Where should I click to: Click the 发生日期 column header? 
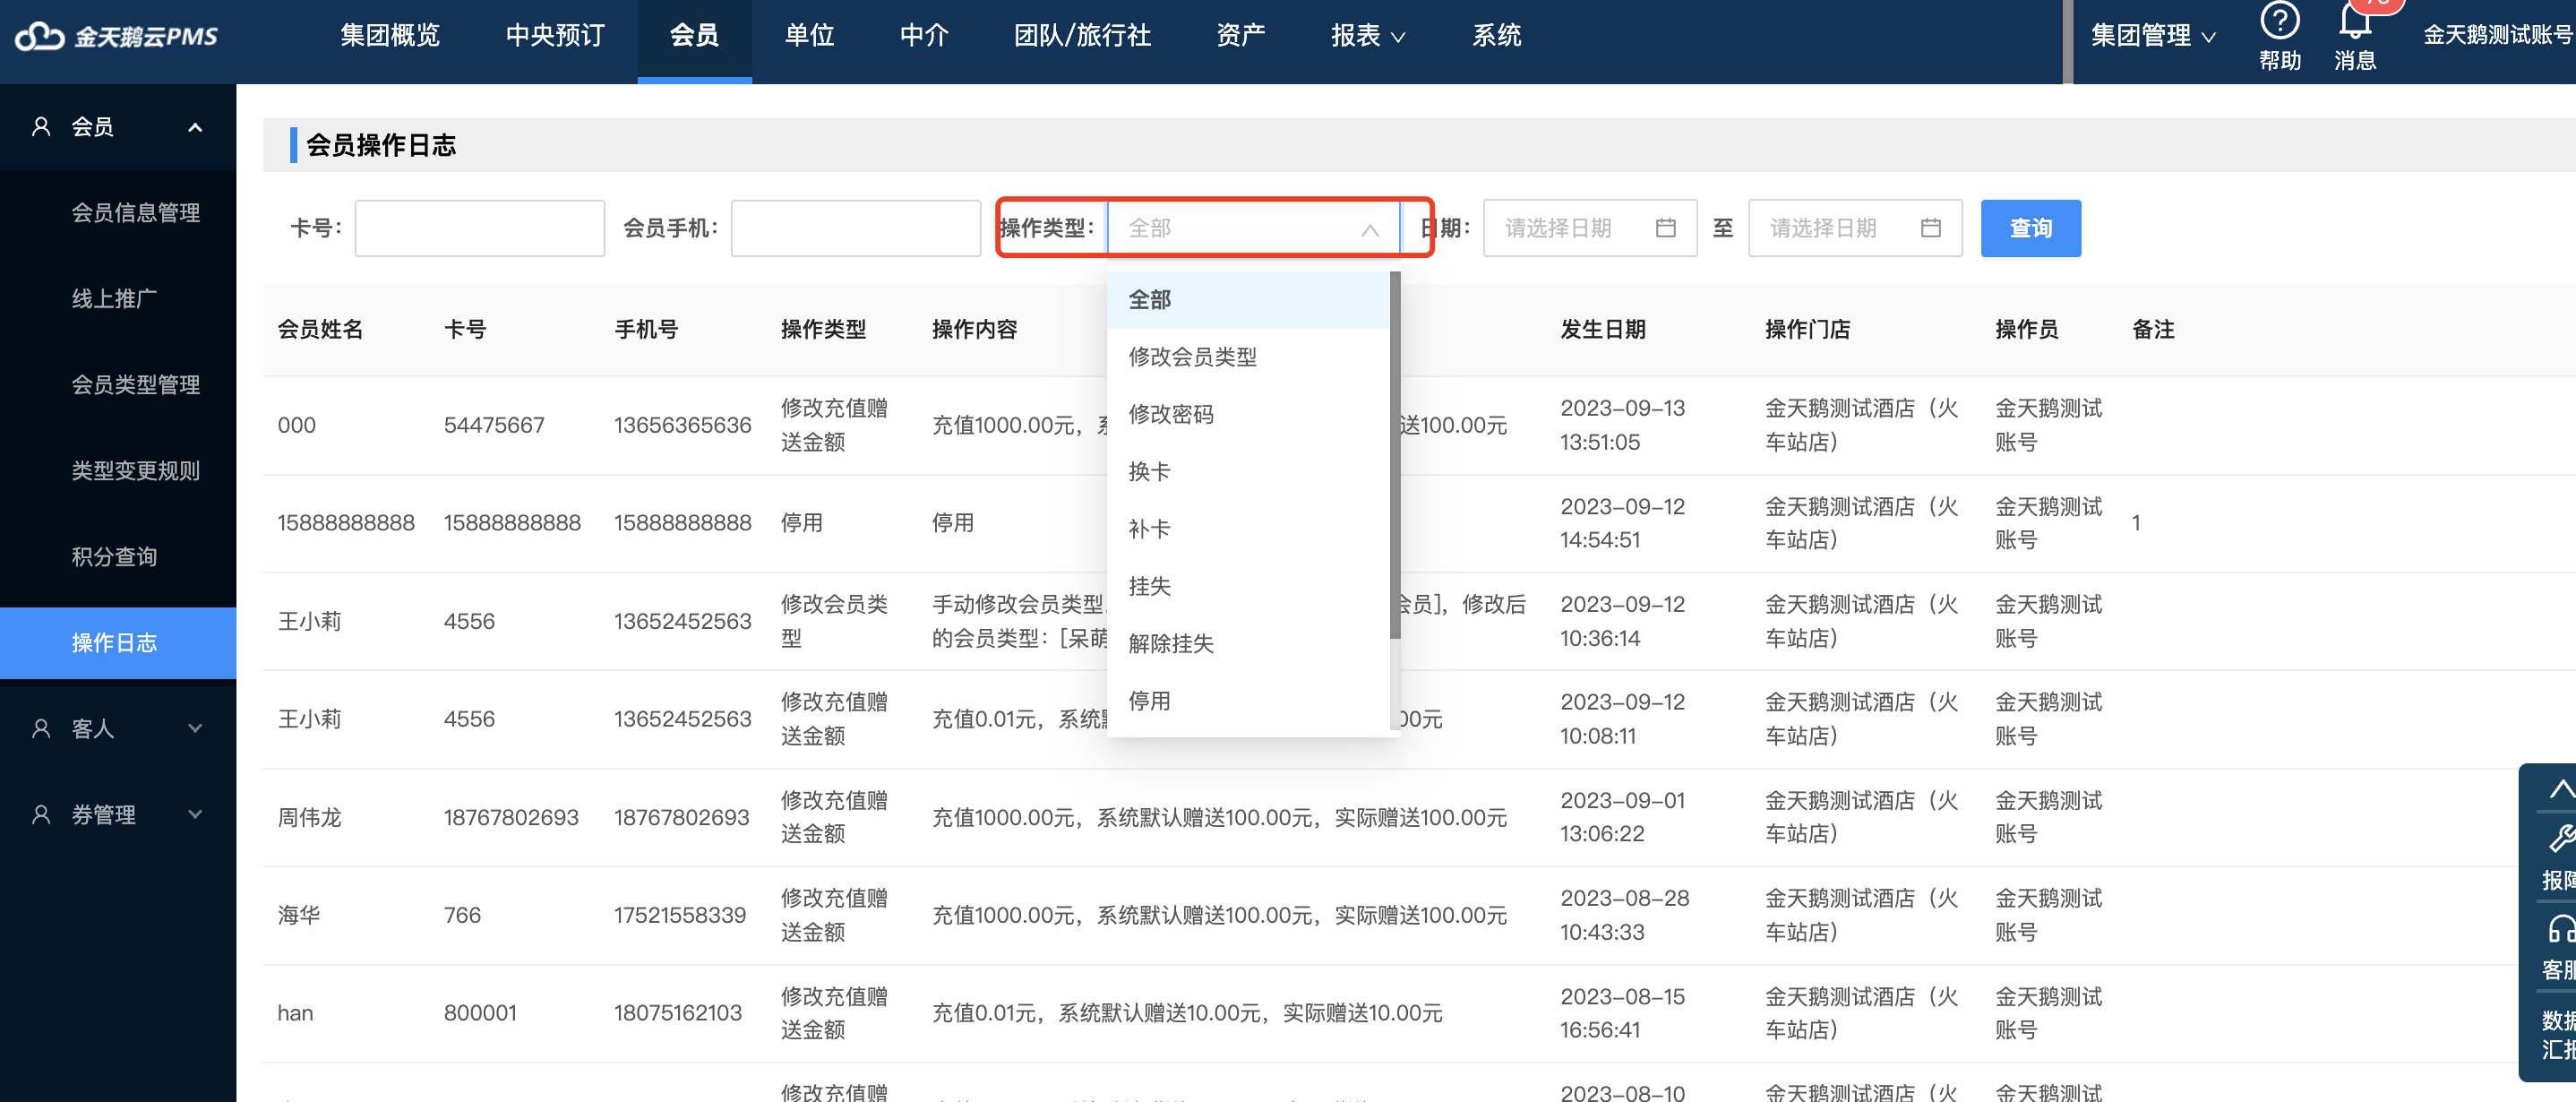(x=1603, y=330)
